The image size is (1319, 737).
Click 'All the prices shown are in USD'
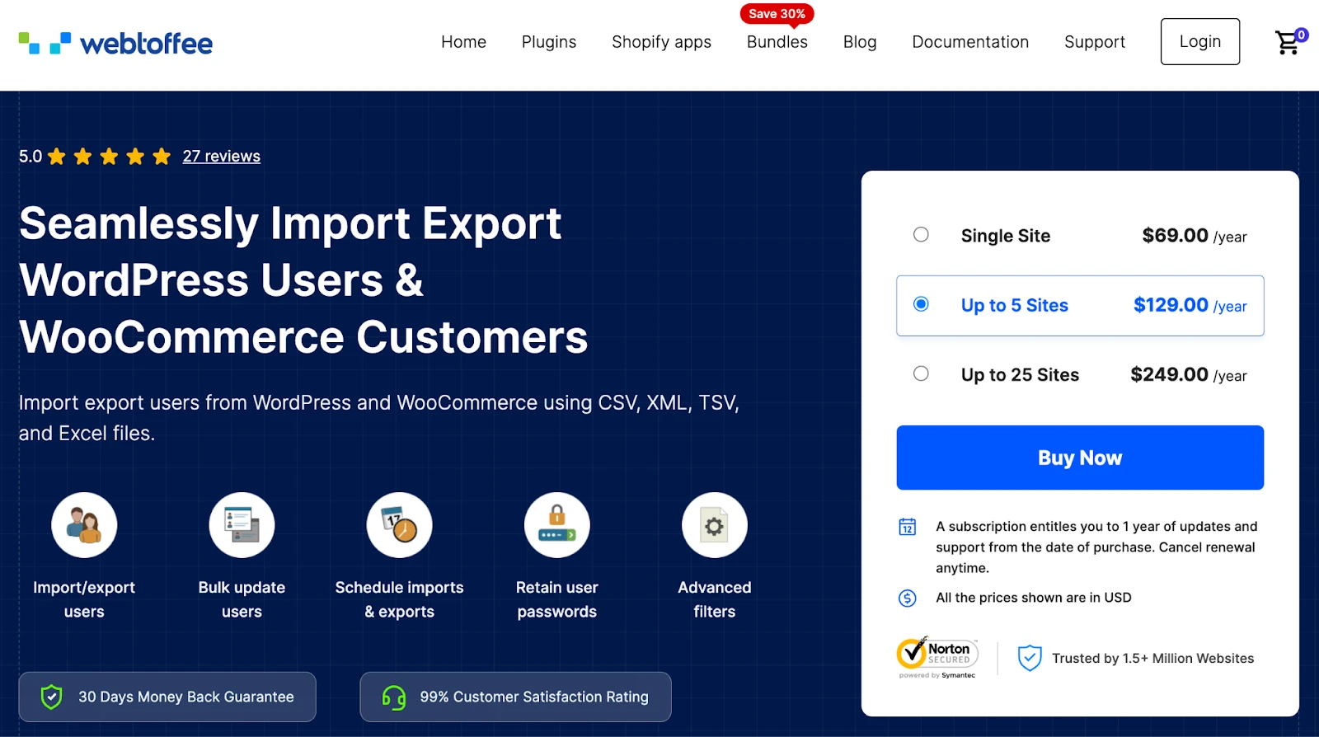pos(1034,598)
